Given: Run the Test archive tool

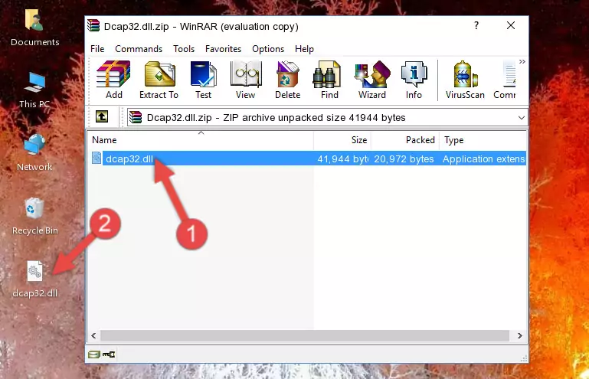Looking at the screenshot, I should tap(203, 80).
